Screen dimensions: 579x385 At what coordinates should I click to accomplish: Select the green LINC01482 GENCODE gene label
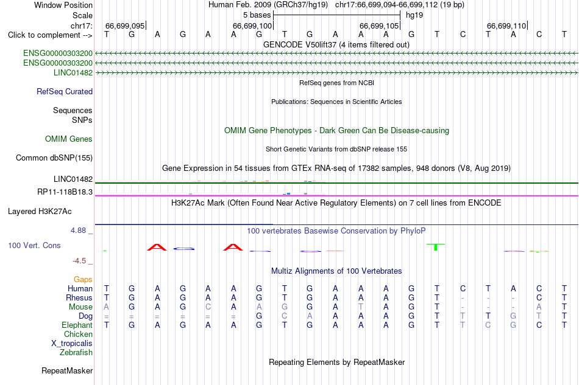(73, 72)
